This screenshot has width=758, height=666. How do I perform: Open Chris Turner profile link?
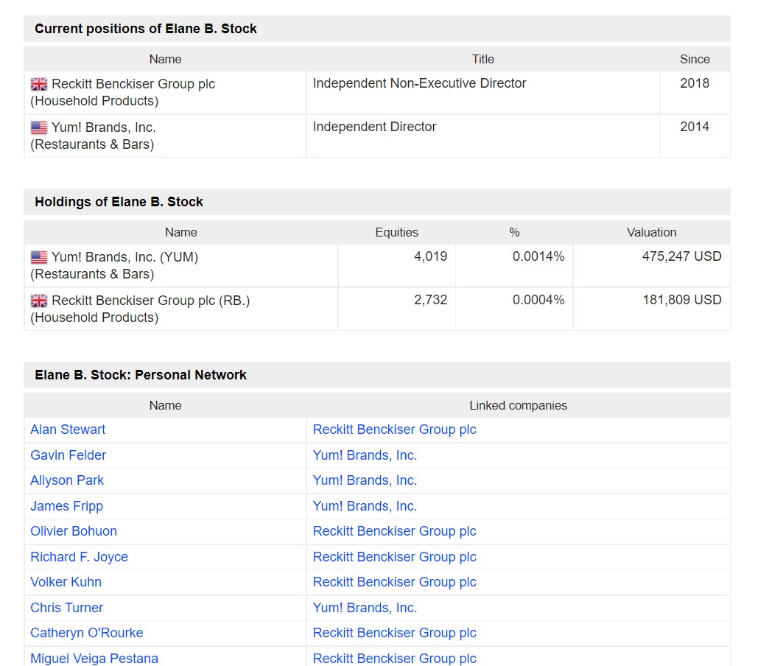(67, 608)
